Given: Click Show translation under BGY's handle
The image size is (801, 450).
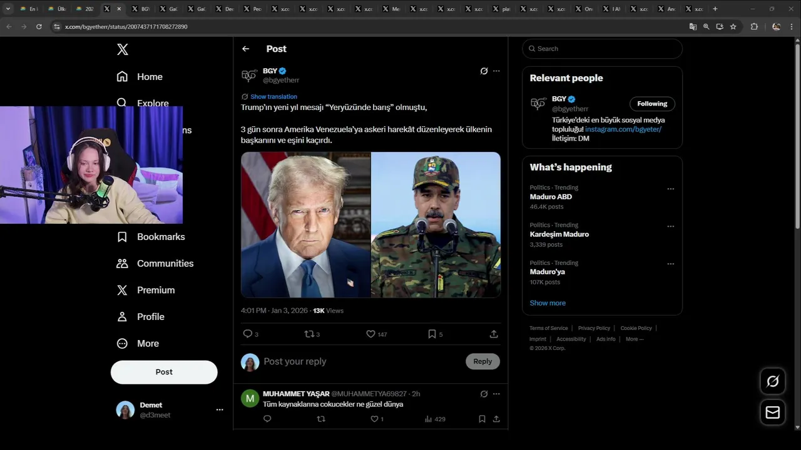Looking at the screenshot, I should click(273, 97).
